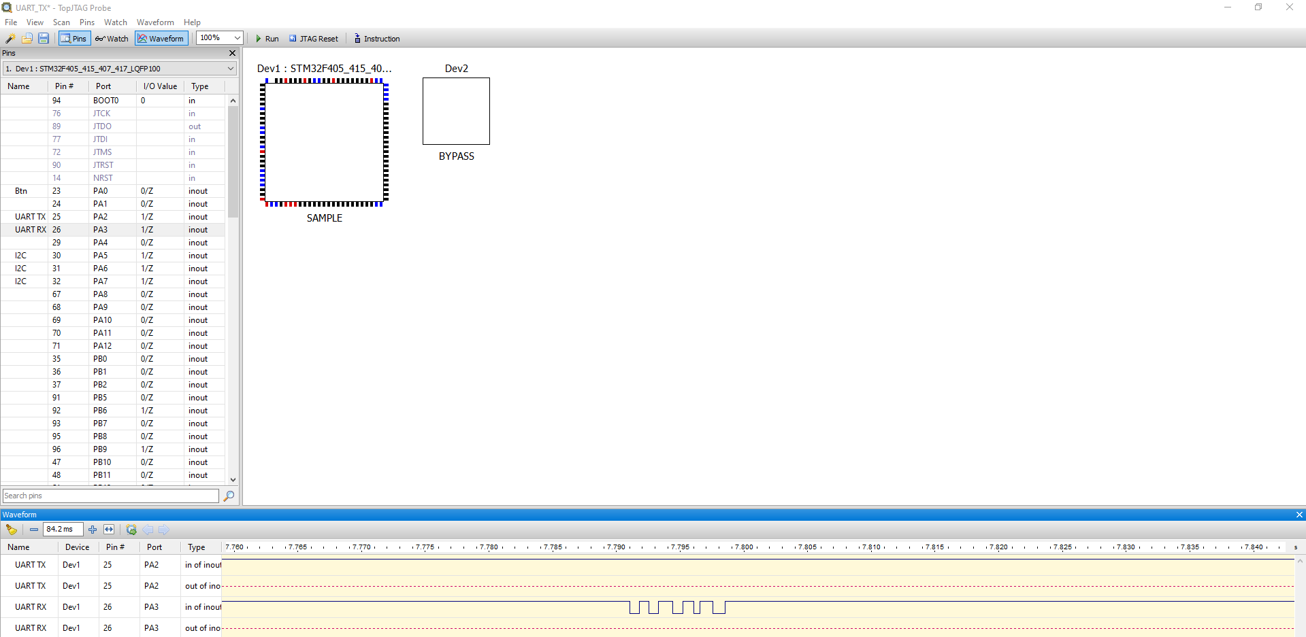Open the 100% zoom level dropdown
1306x637 pixels.
219,37
